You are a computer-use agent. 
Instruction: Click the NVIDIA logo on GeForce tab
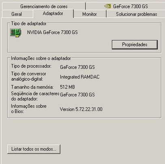coord(107,6)
